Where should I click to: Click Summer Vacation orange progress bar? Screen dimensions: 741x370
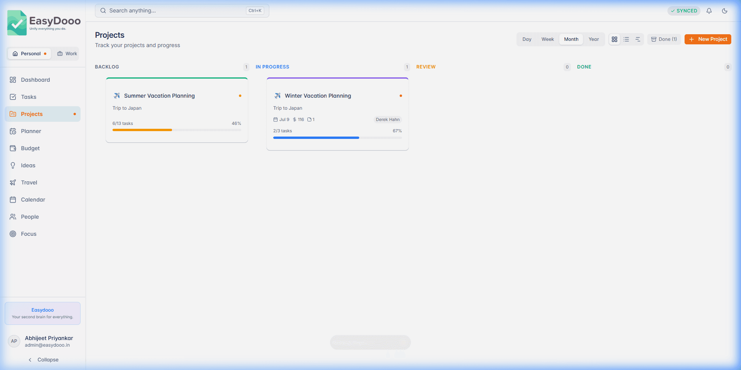[142, 130]
